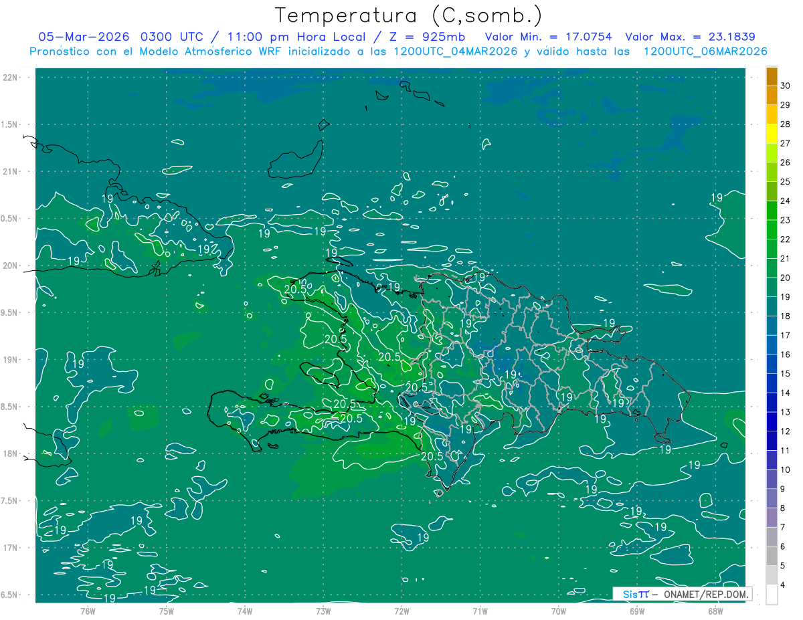Viewport: 803px width, 620px height.
Task: Click the colorbar label '12'
Action: 786,431
